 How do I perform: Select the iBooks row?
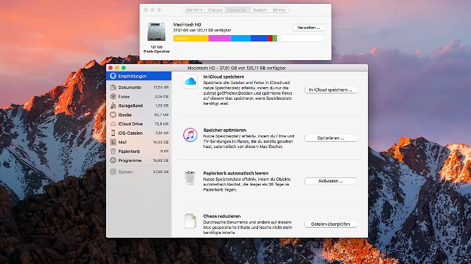click(x=139, y=115)
